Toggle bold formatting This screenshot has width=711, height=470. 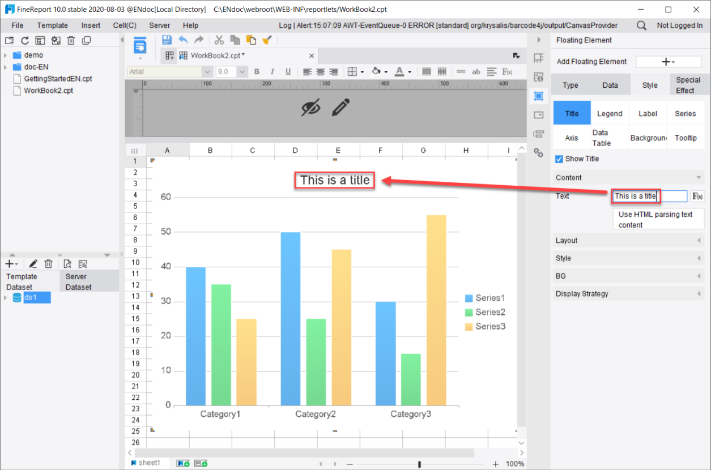(x=257, y=71)
